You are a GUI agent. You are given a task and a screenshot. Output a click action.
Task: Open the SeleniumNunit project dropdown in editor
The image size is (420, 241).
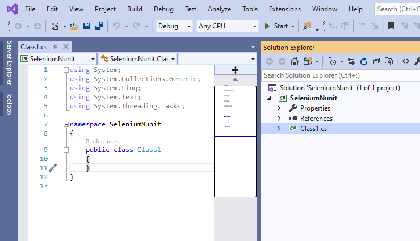point(57,59)
